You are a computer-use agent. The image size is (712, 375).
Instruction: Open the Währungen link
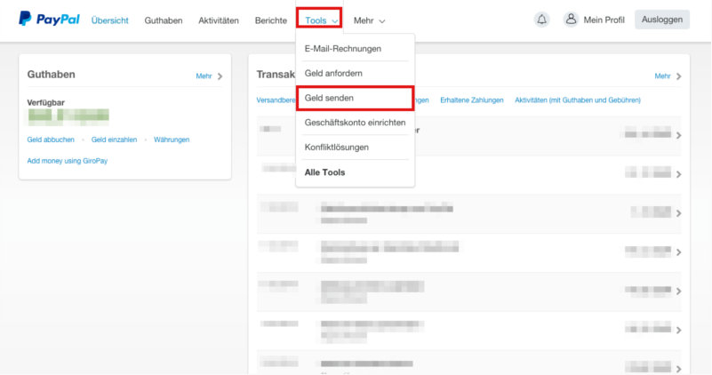[172, 140]
